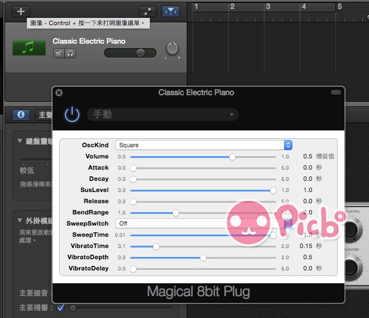Image resolution: width=369 pixels, height=318 pixels.
Task: Click the SusLevel slider handle
Action: [x=273, y=190]
